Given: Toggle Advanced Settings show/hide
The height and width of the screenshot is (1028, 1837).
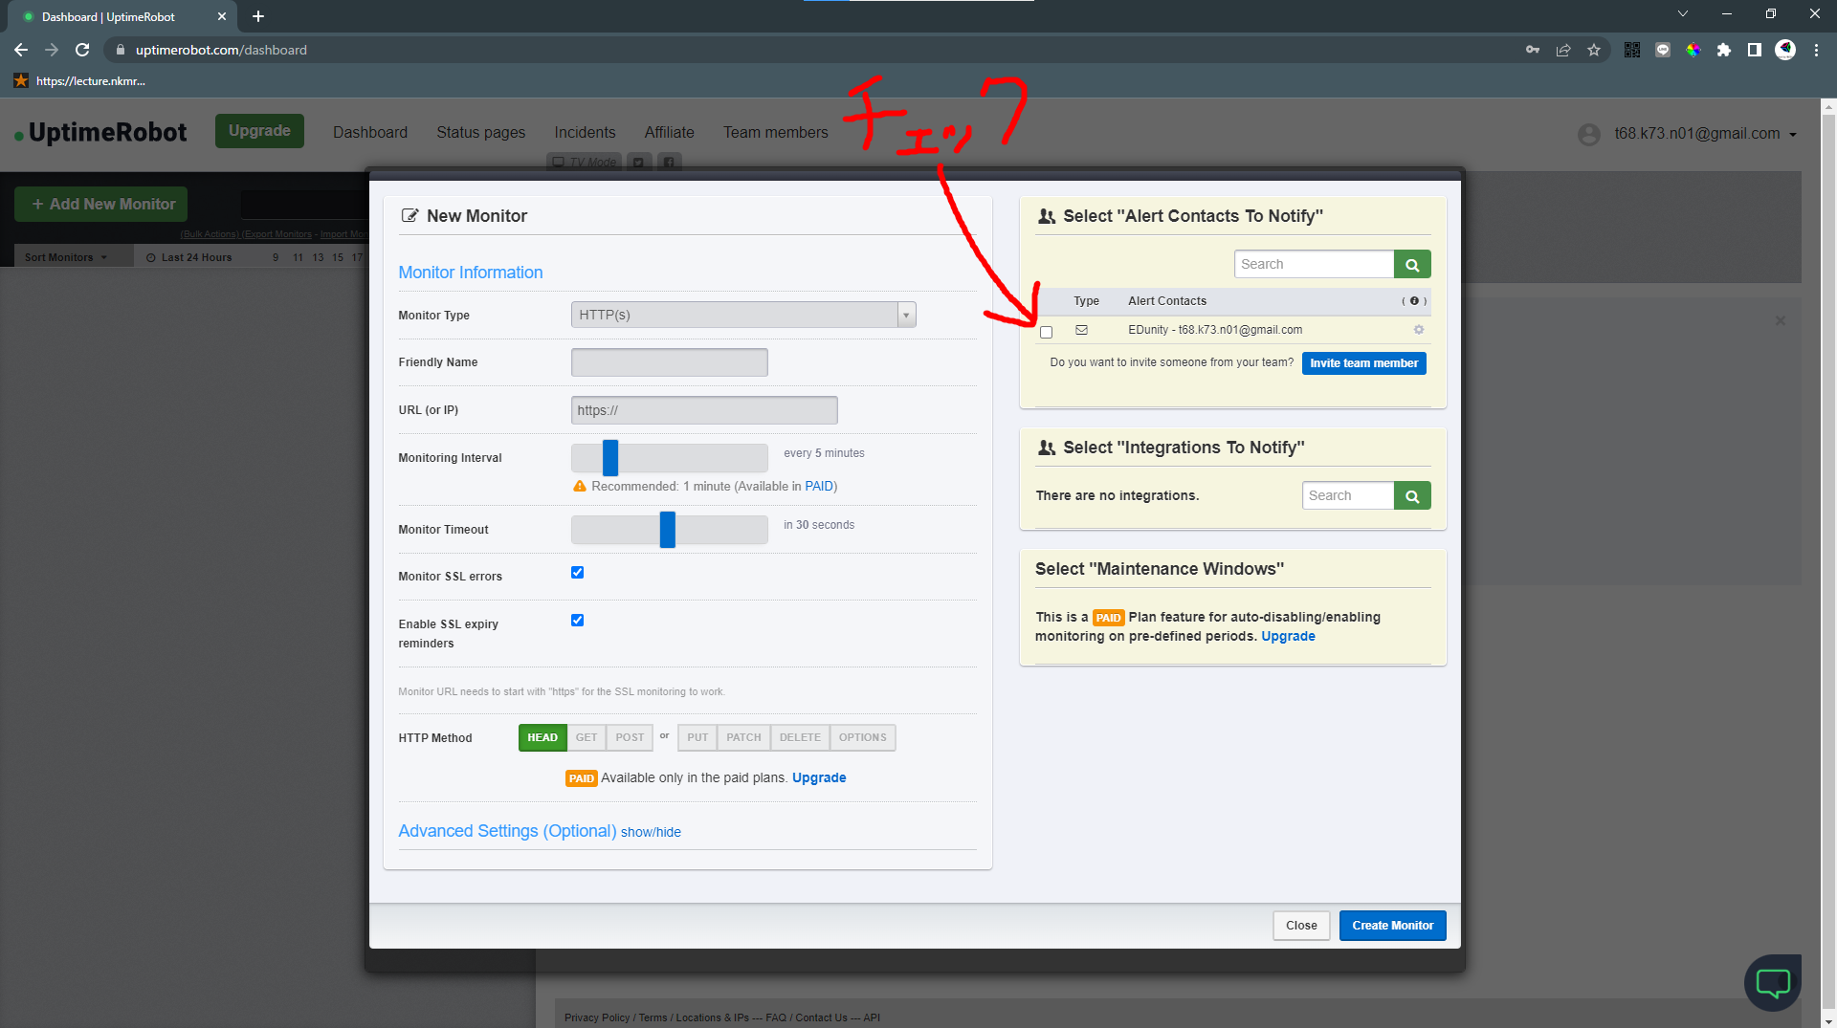Looking at the screenshot, I should [651, 832].
